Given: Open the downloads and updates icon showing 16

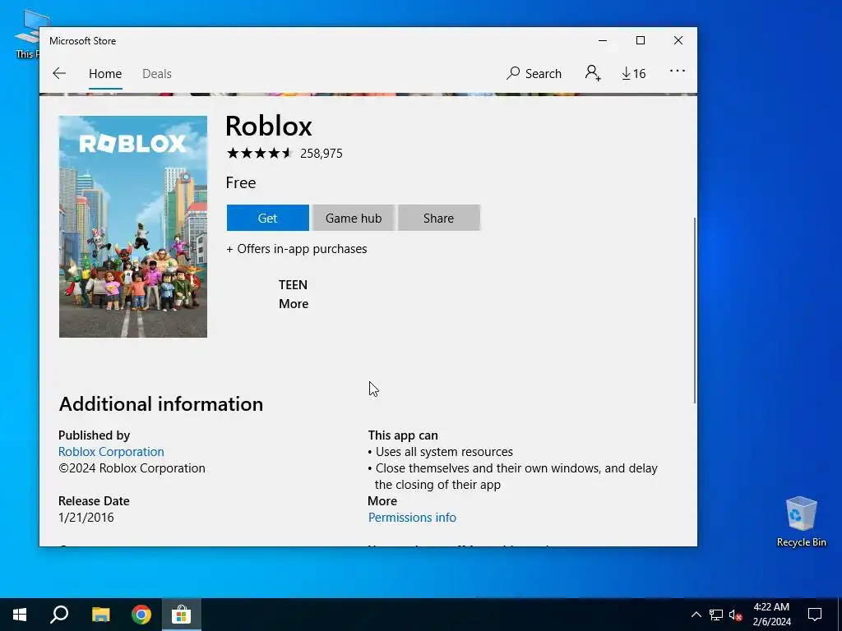Looking at the screenshot, I should 634,73.
